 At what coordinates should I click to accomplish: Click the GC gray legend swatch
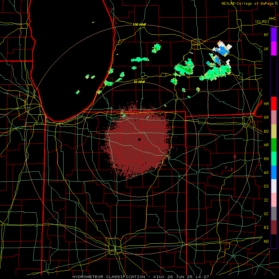274,214
